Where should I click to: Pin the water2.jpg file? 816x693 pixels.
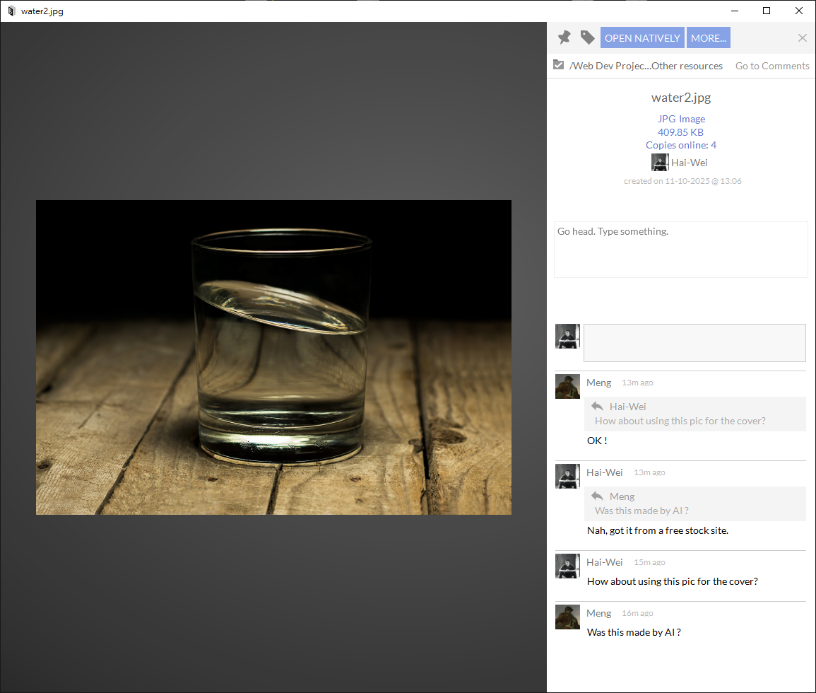564,37
